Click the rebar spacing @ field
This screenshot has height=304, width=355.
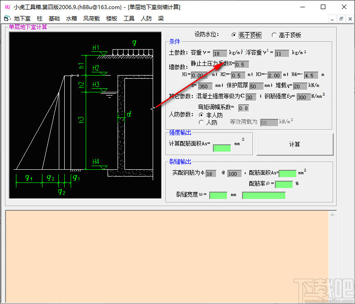click(235, 173)
